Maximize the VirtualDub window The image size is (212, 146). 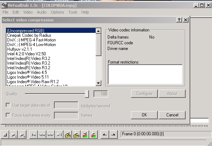202,5
